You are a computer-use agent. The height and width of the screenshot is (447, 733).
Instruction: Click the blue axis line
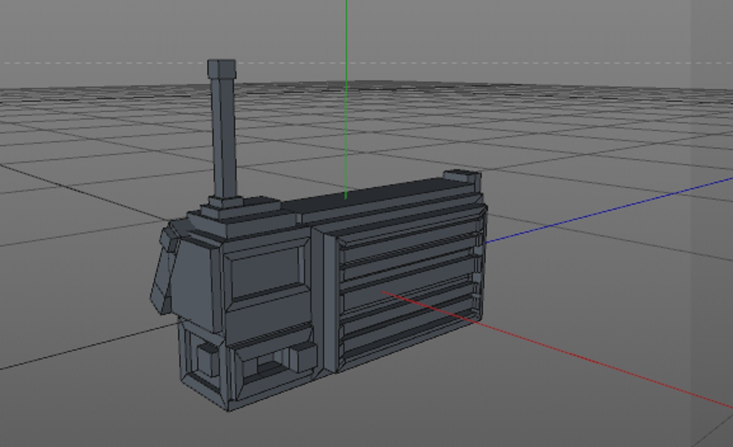click(x=609, y=211)
